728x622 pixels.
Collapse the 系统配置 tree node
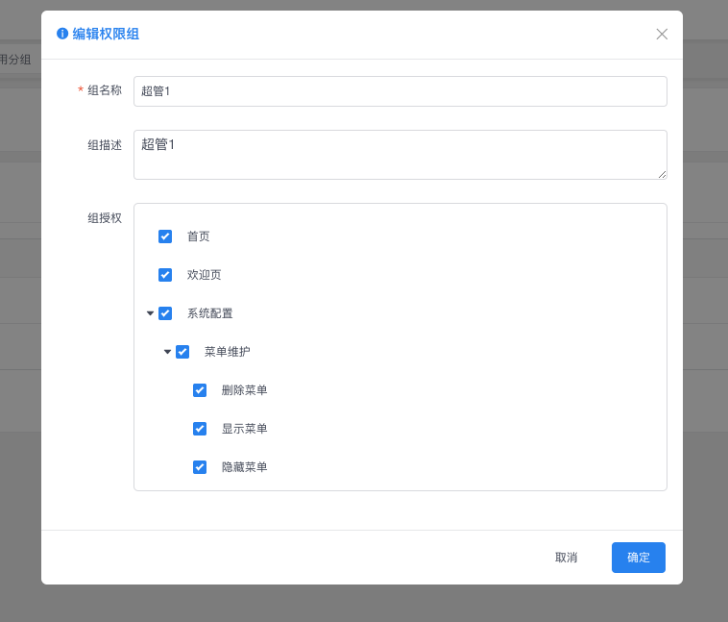150,313
